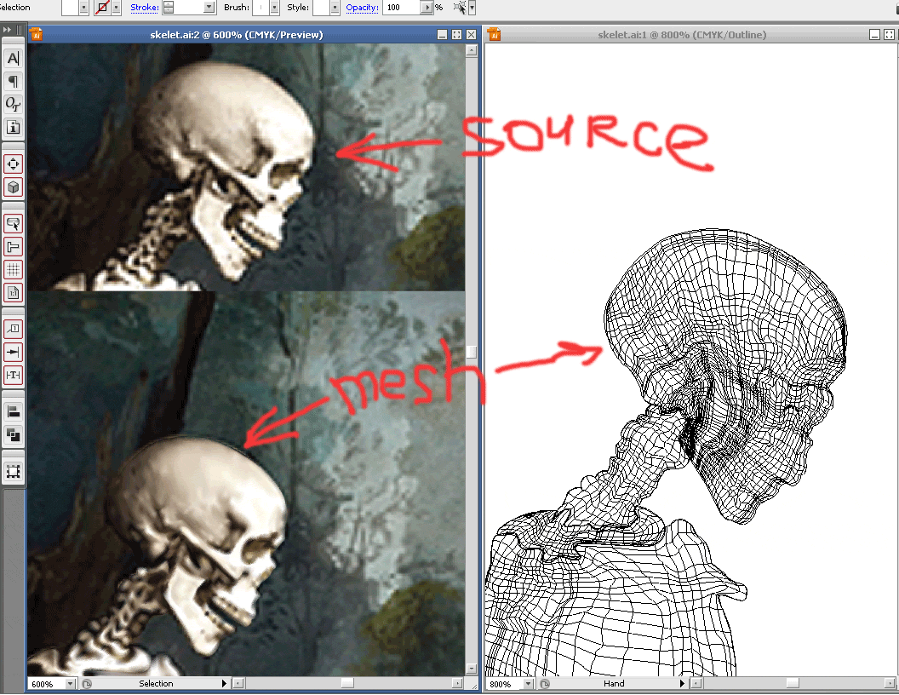The width and height of the screenshot is (899, 695).
Task: Open the 800% zoom level dropdown
Action: pyautogui.click(x=529, y=684)
